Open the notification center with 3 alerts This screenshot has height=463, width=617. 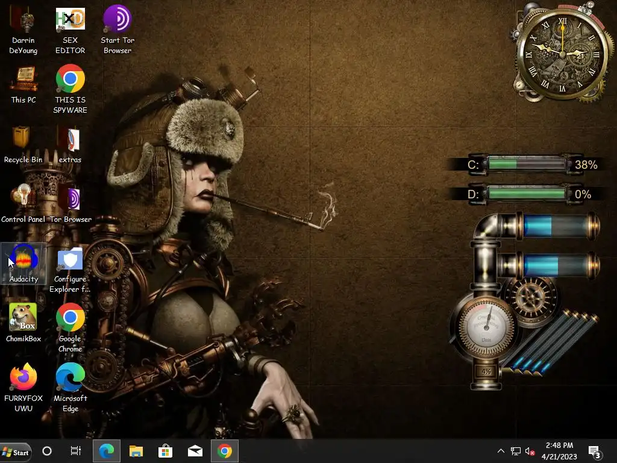594,452
